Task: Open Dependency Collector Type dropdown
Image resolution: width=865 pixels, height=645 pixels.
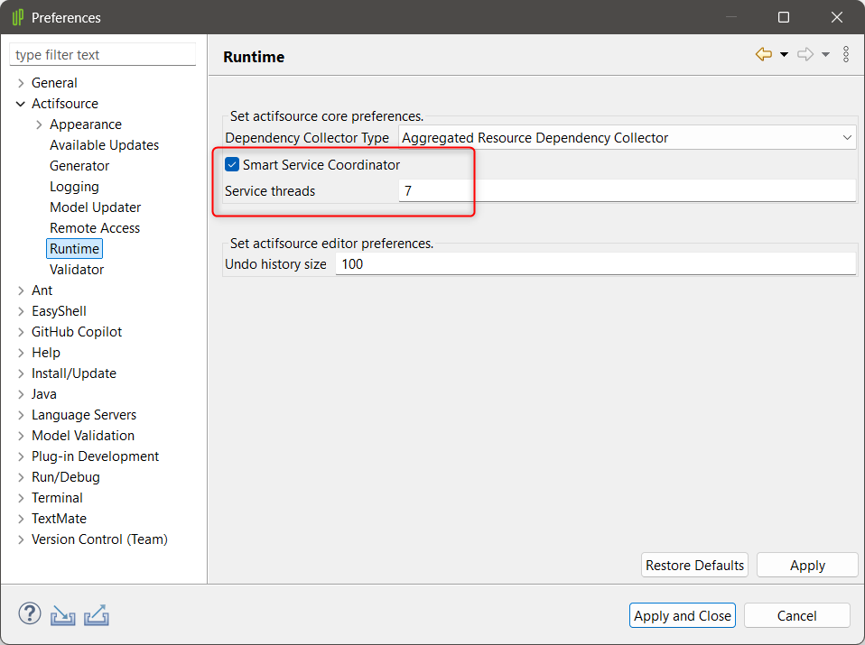Action: pos(628,138)
